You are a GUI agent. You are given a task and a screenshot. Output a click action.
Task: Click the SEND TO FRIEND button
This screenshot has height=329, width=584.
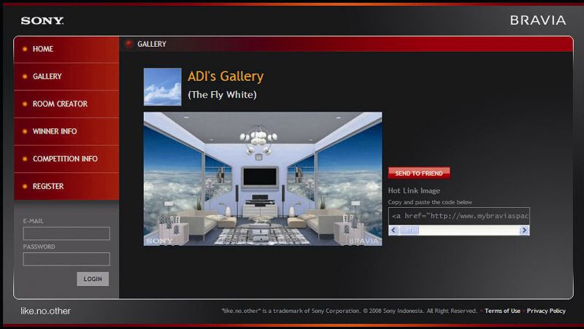tap(419, 173)
